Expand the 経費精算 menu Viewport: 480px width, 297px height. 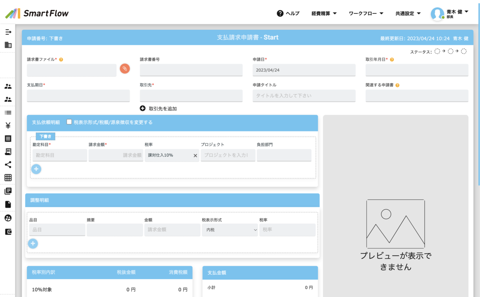coord(324,13)
